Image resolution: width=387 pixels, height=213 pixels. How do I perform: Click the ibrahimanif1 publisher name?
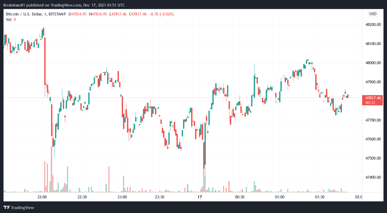[14, 5]
